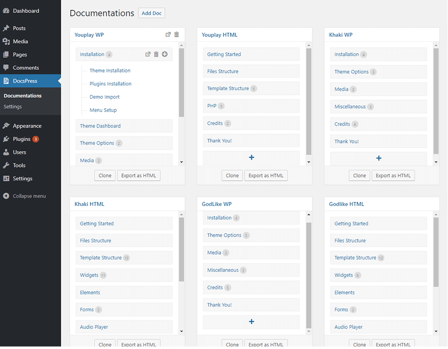Click Users person icon in sidebar
The width and height of the screenshot is (448, 349).
[x=6, y=152]
